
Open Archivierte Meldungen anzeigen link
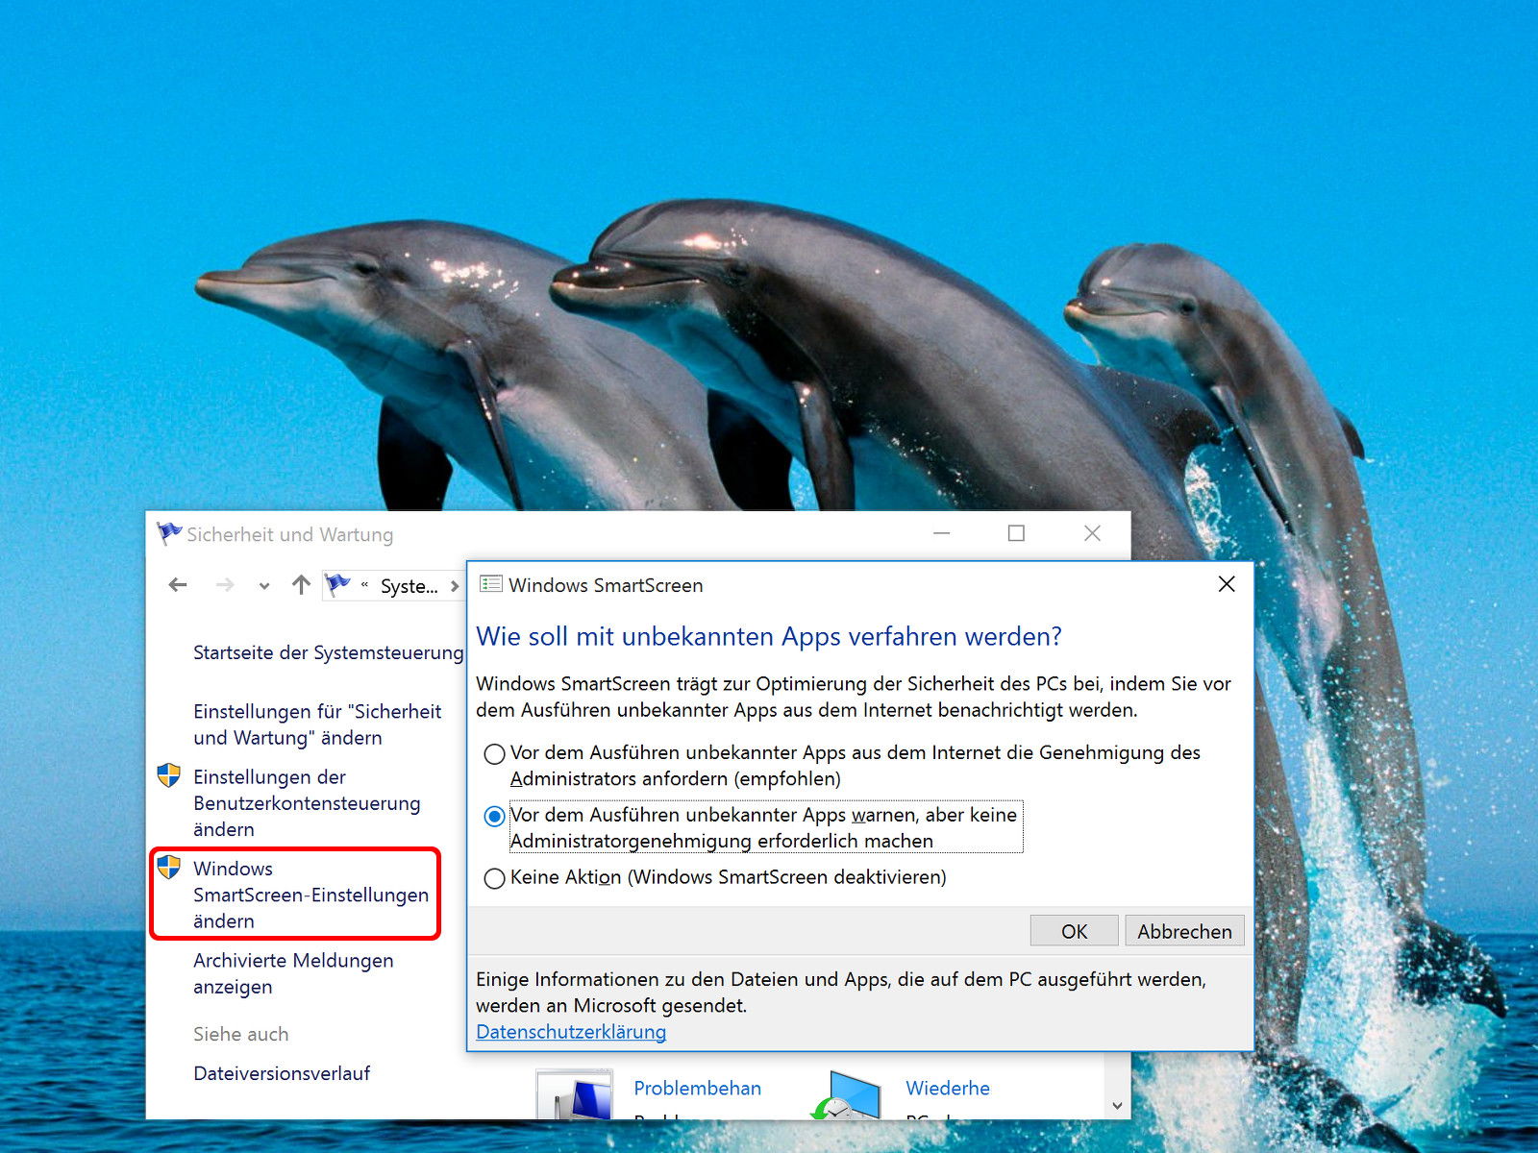coord(293,973)
